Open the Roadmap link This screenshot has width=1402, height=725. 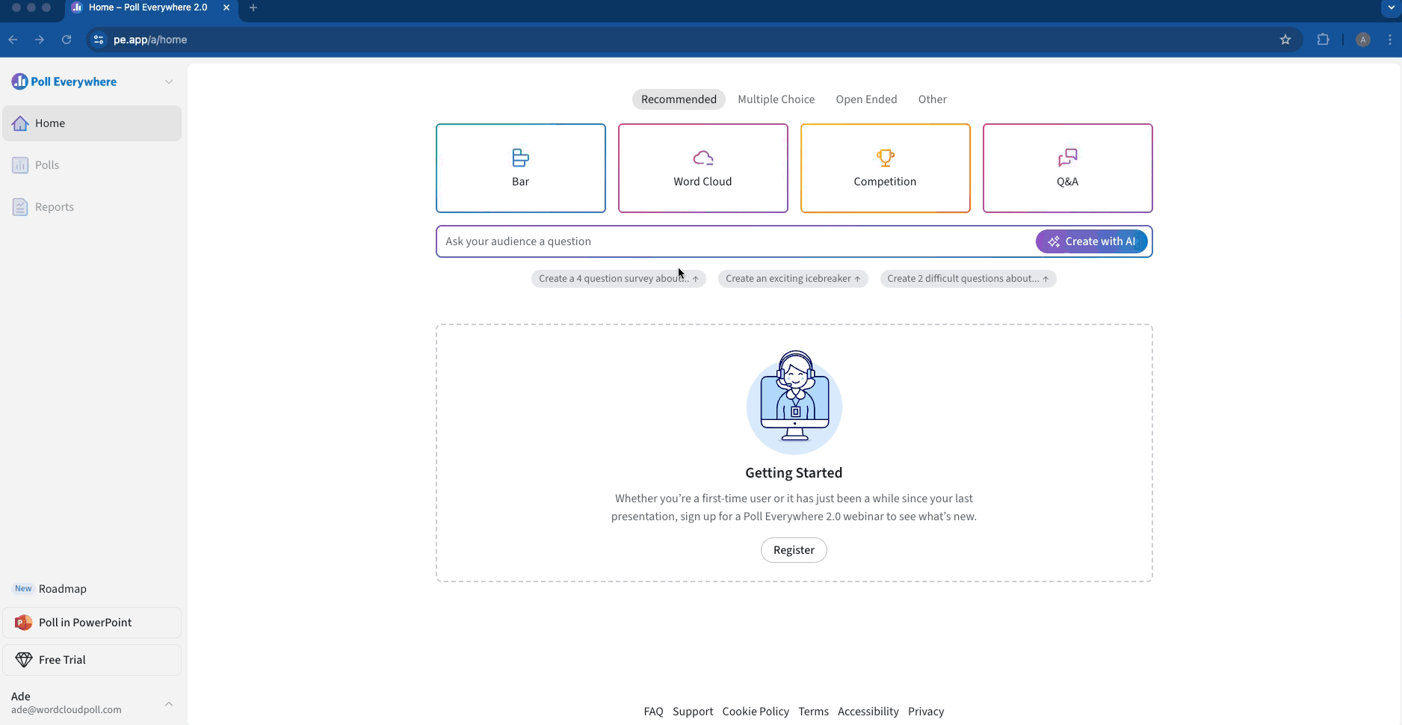click(x=63, y=589)
